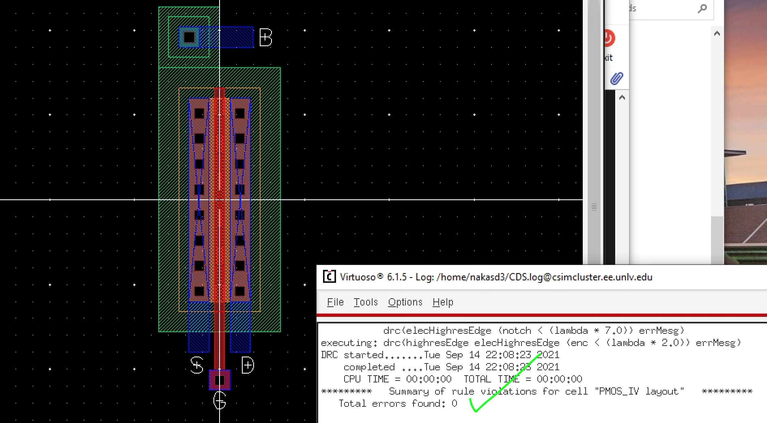The height and width of the screenshot is (423, 767).
Task: Click the 'CPU TIME = 00:00:00' line
Action: click(463, 379)
